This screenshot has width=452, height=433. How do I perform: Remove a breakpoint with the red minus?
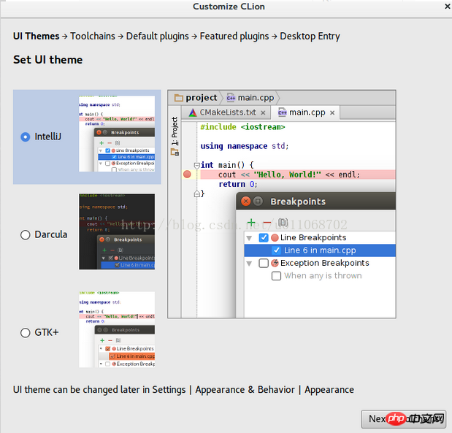267,223
